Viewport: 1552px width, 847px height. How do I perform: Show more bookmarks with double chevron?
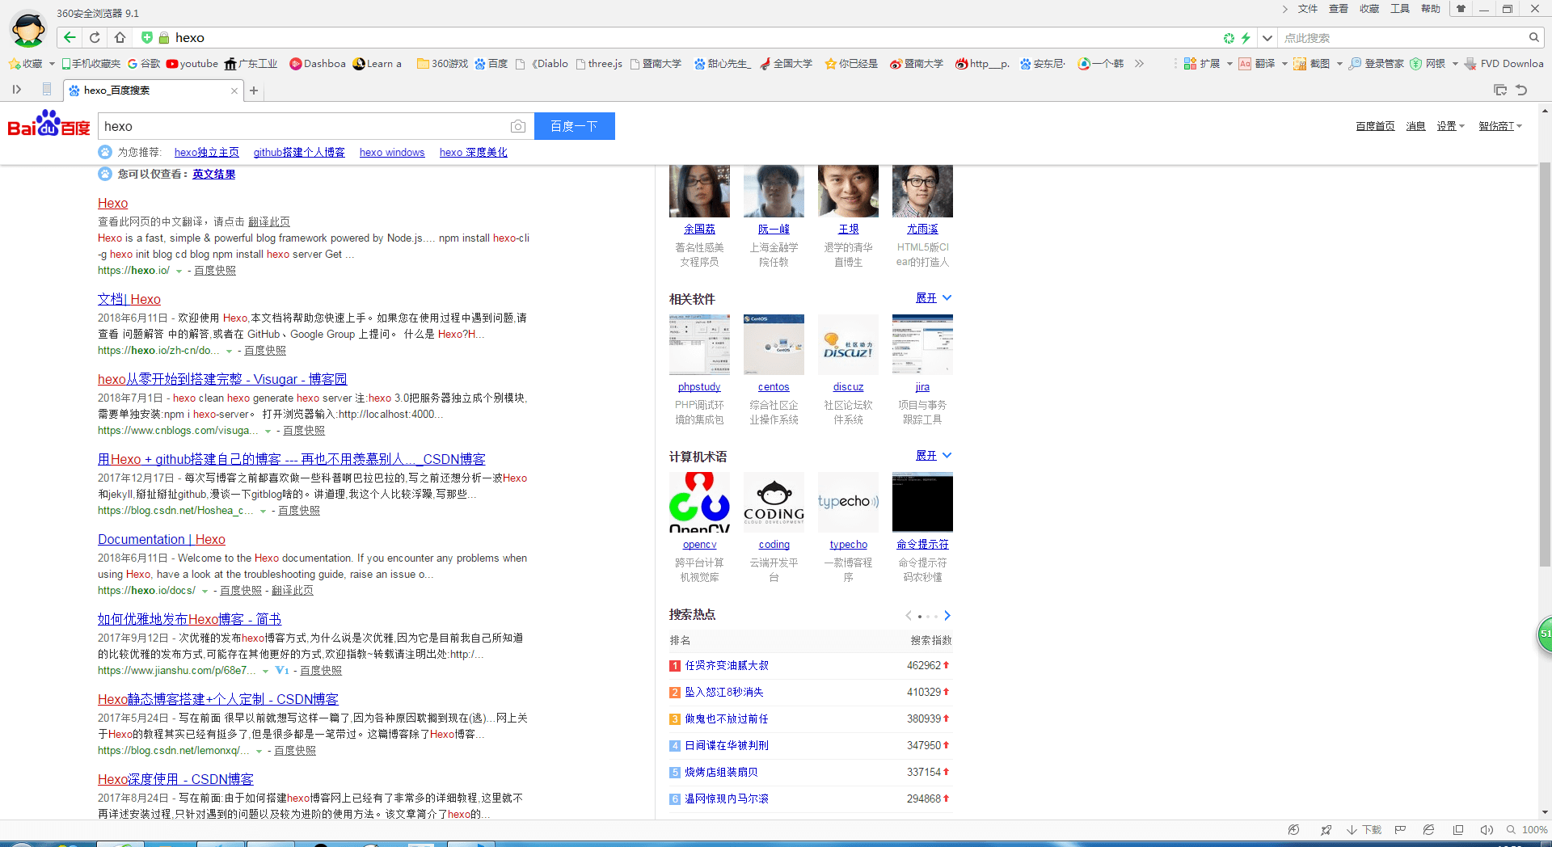(x=1139, y=64)
